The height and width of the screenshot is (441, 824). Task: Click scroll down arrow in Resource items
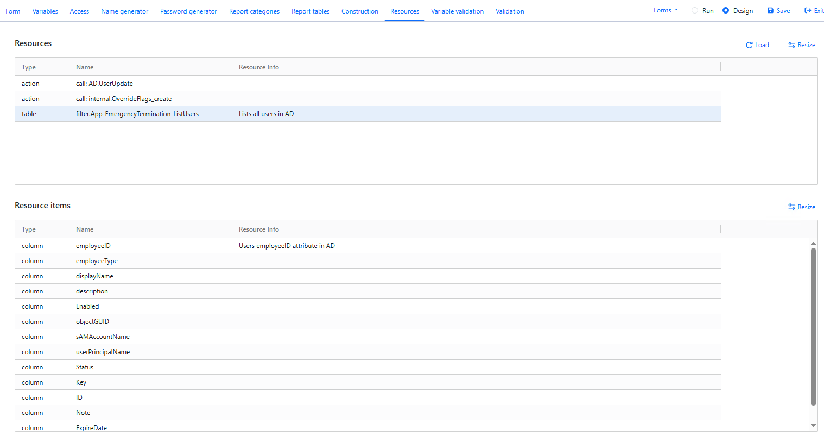pyautogui.click(x=813, y=426)
